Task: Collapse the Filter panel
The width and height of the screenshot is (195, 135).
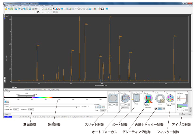Action: point(175,92)
